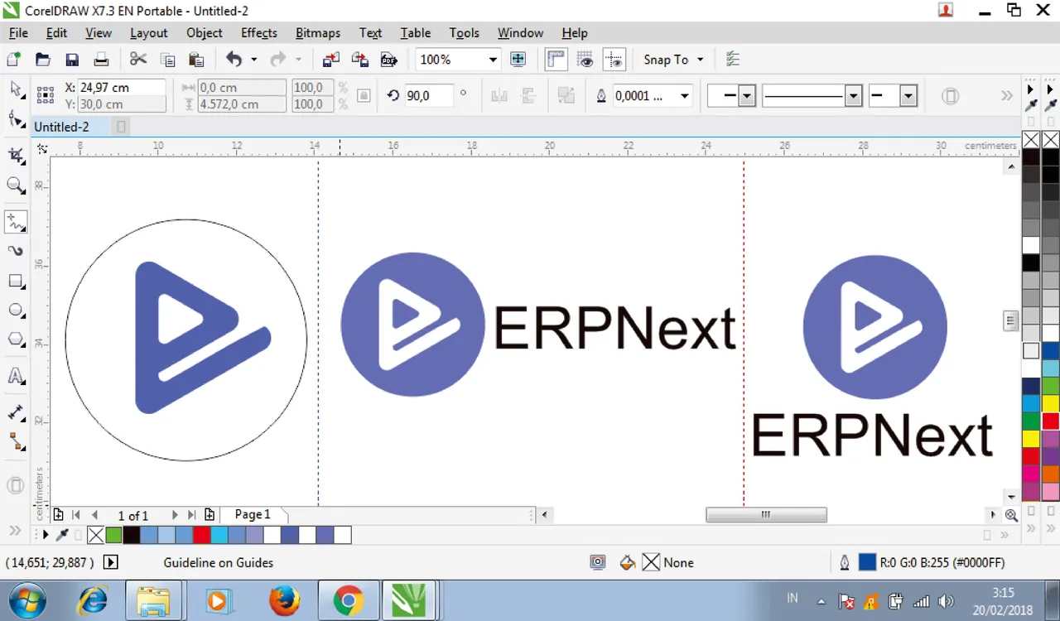Go to the last page with the navigator arrow
This screenshot has width=1060, height=621.
pyautogui.click(x=192, y=515)
